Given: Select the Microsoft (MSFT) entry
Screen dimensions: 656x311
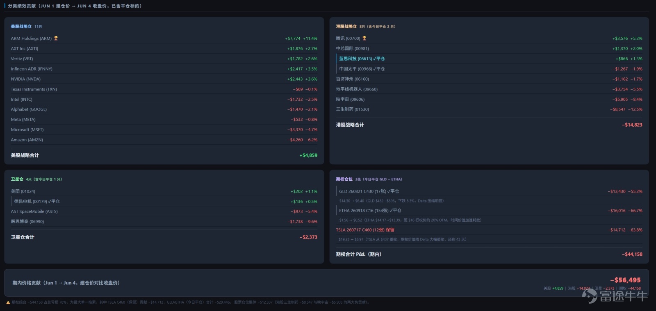Looking at the screenshot, I should click(x=27, y=130).
